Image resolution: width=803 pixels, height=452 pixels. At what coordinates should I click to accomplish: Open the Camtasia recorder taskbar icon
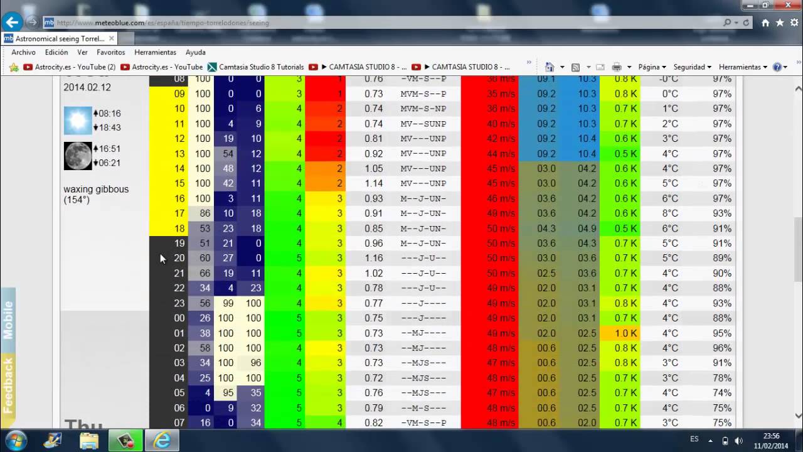(125, 441)
